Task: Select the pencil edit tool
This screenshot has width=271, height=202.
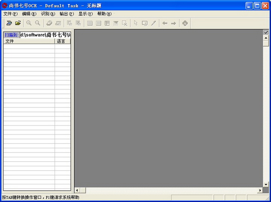Action: coord(154,23)
